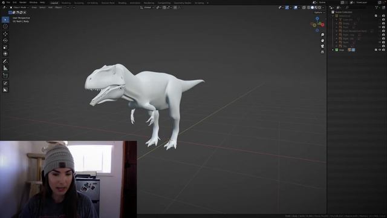Viewport: 387px width, 218px height.
Task: Switch to rendered viewport shading
Action: coord(319,8)
